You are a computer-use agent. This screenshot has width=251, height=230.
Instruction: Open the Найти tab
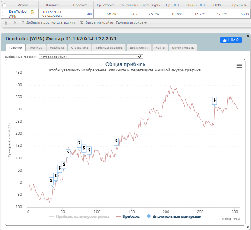(160, 48)
